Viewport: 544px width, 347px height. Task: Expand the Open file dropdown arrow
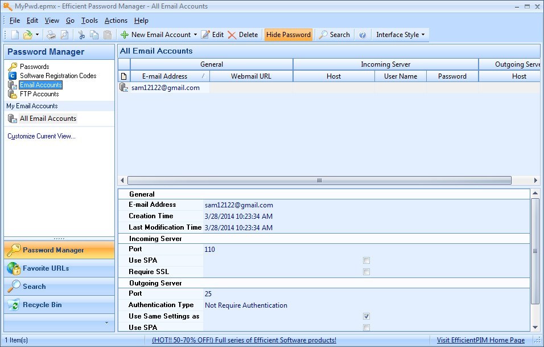[x=37, y=35]
